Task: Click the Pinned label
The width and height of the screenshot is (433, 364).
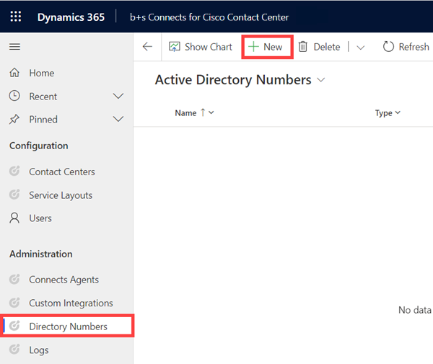Action: tap(43, 120)
